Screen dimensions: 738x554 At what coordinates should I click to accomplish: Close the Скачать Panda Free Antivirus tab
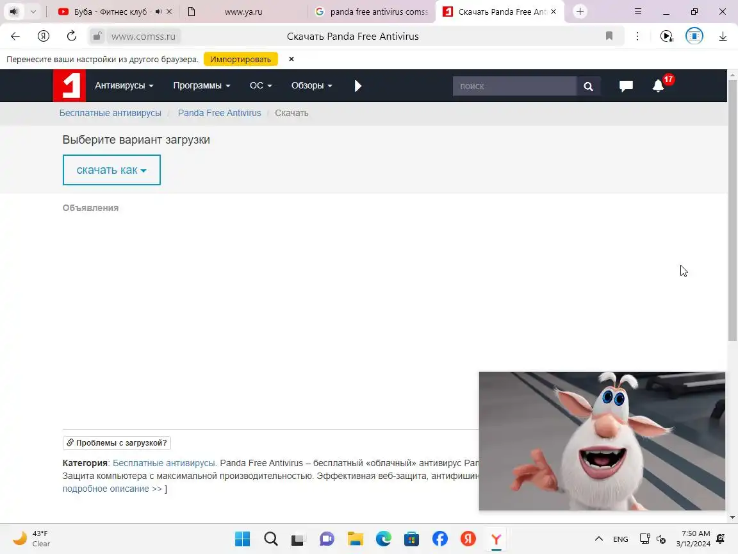pyautogui.click(x=554, y=12)
